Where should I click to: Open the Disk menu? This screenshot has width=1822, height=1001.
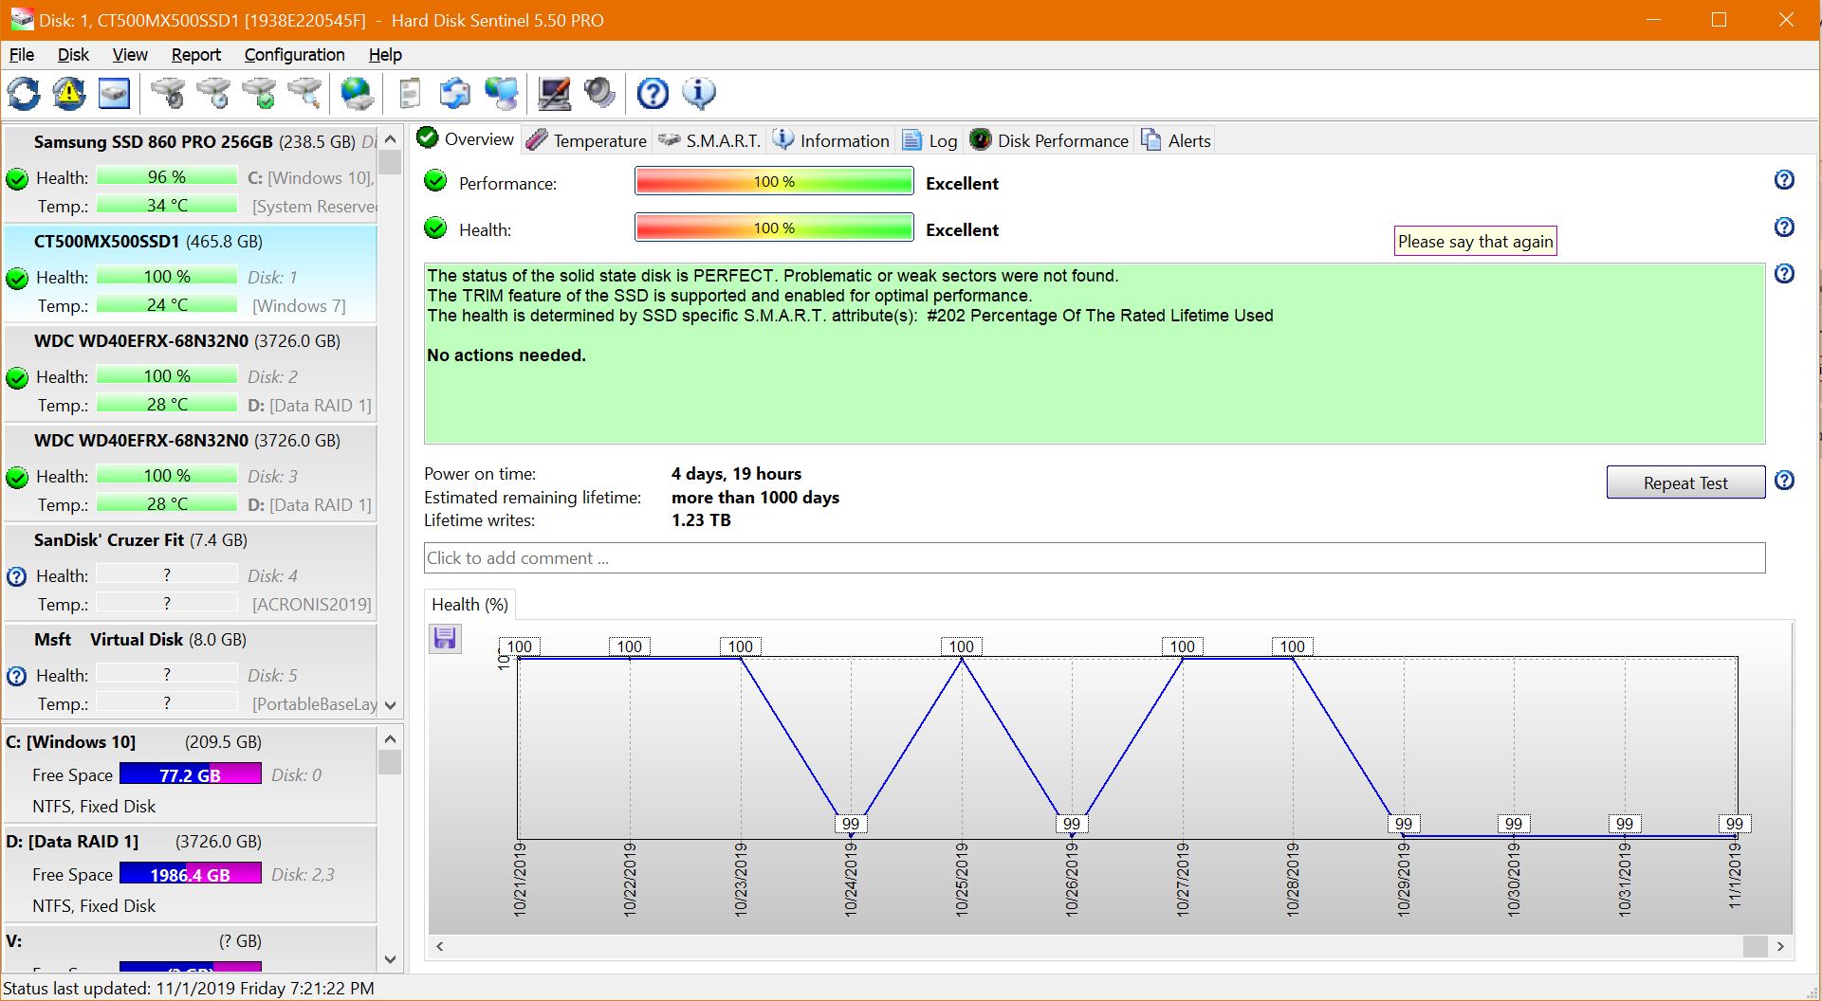[73, 55]
